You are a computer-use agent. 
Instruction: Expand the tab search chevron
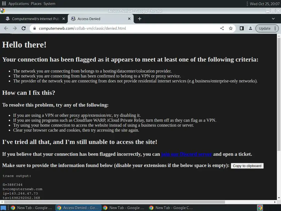(273, 19)
